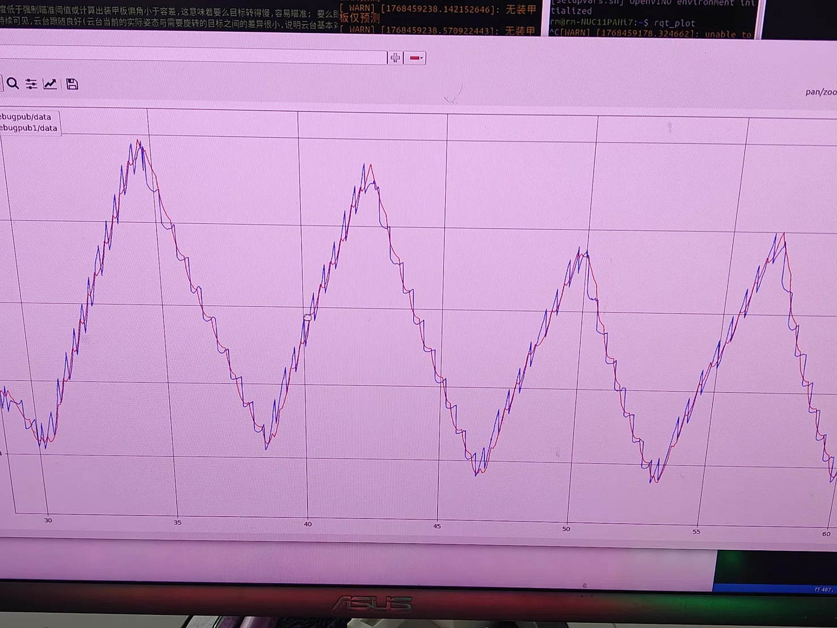Select the WARN line with timestamp 1768459238.570922443

438,30
